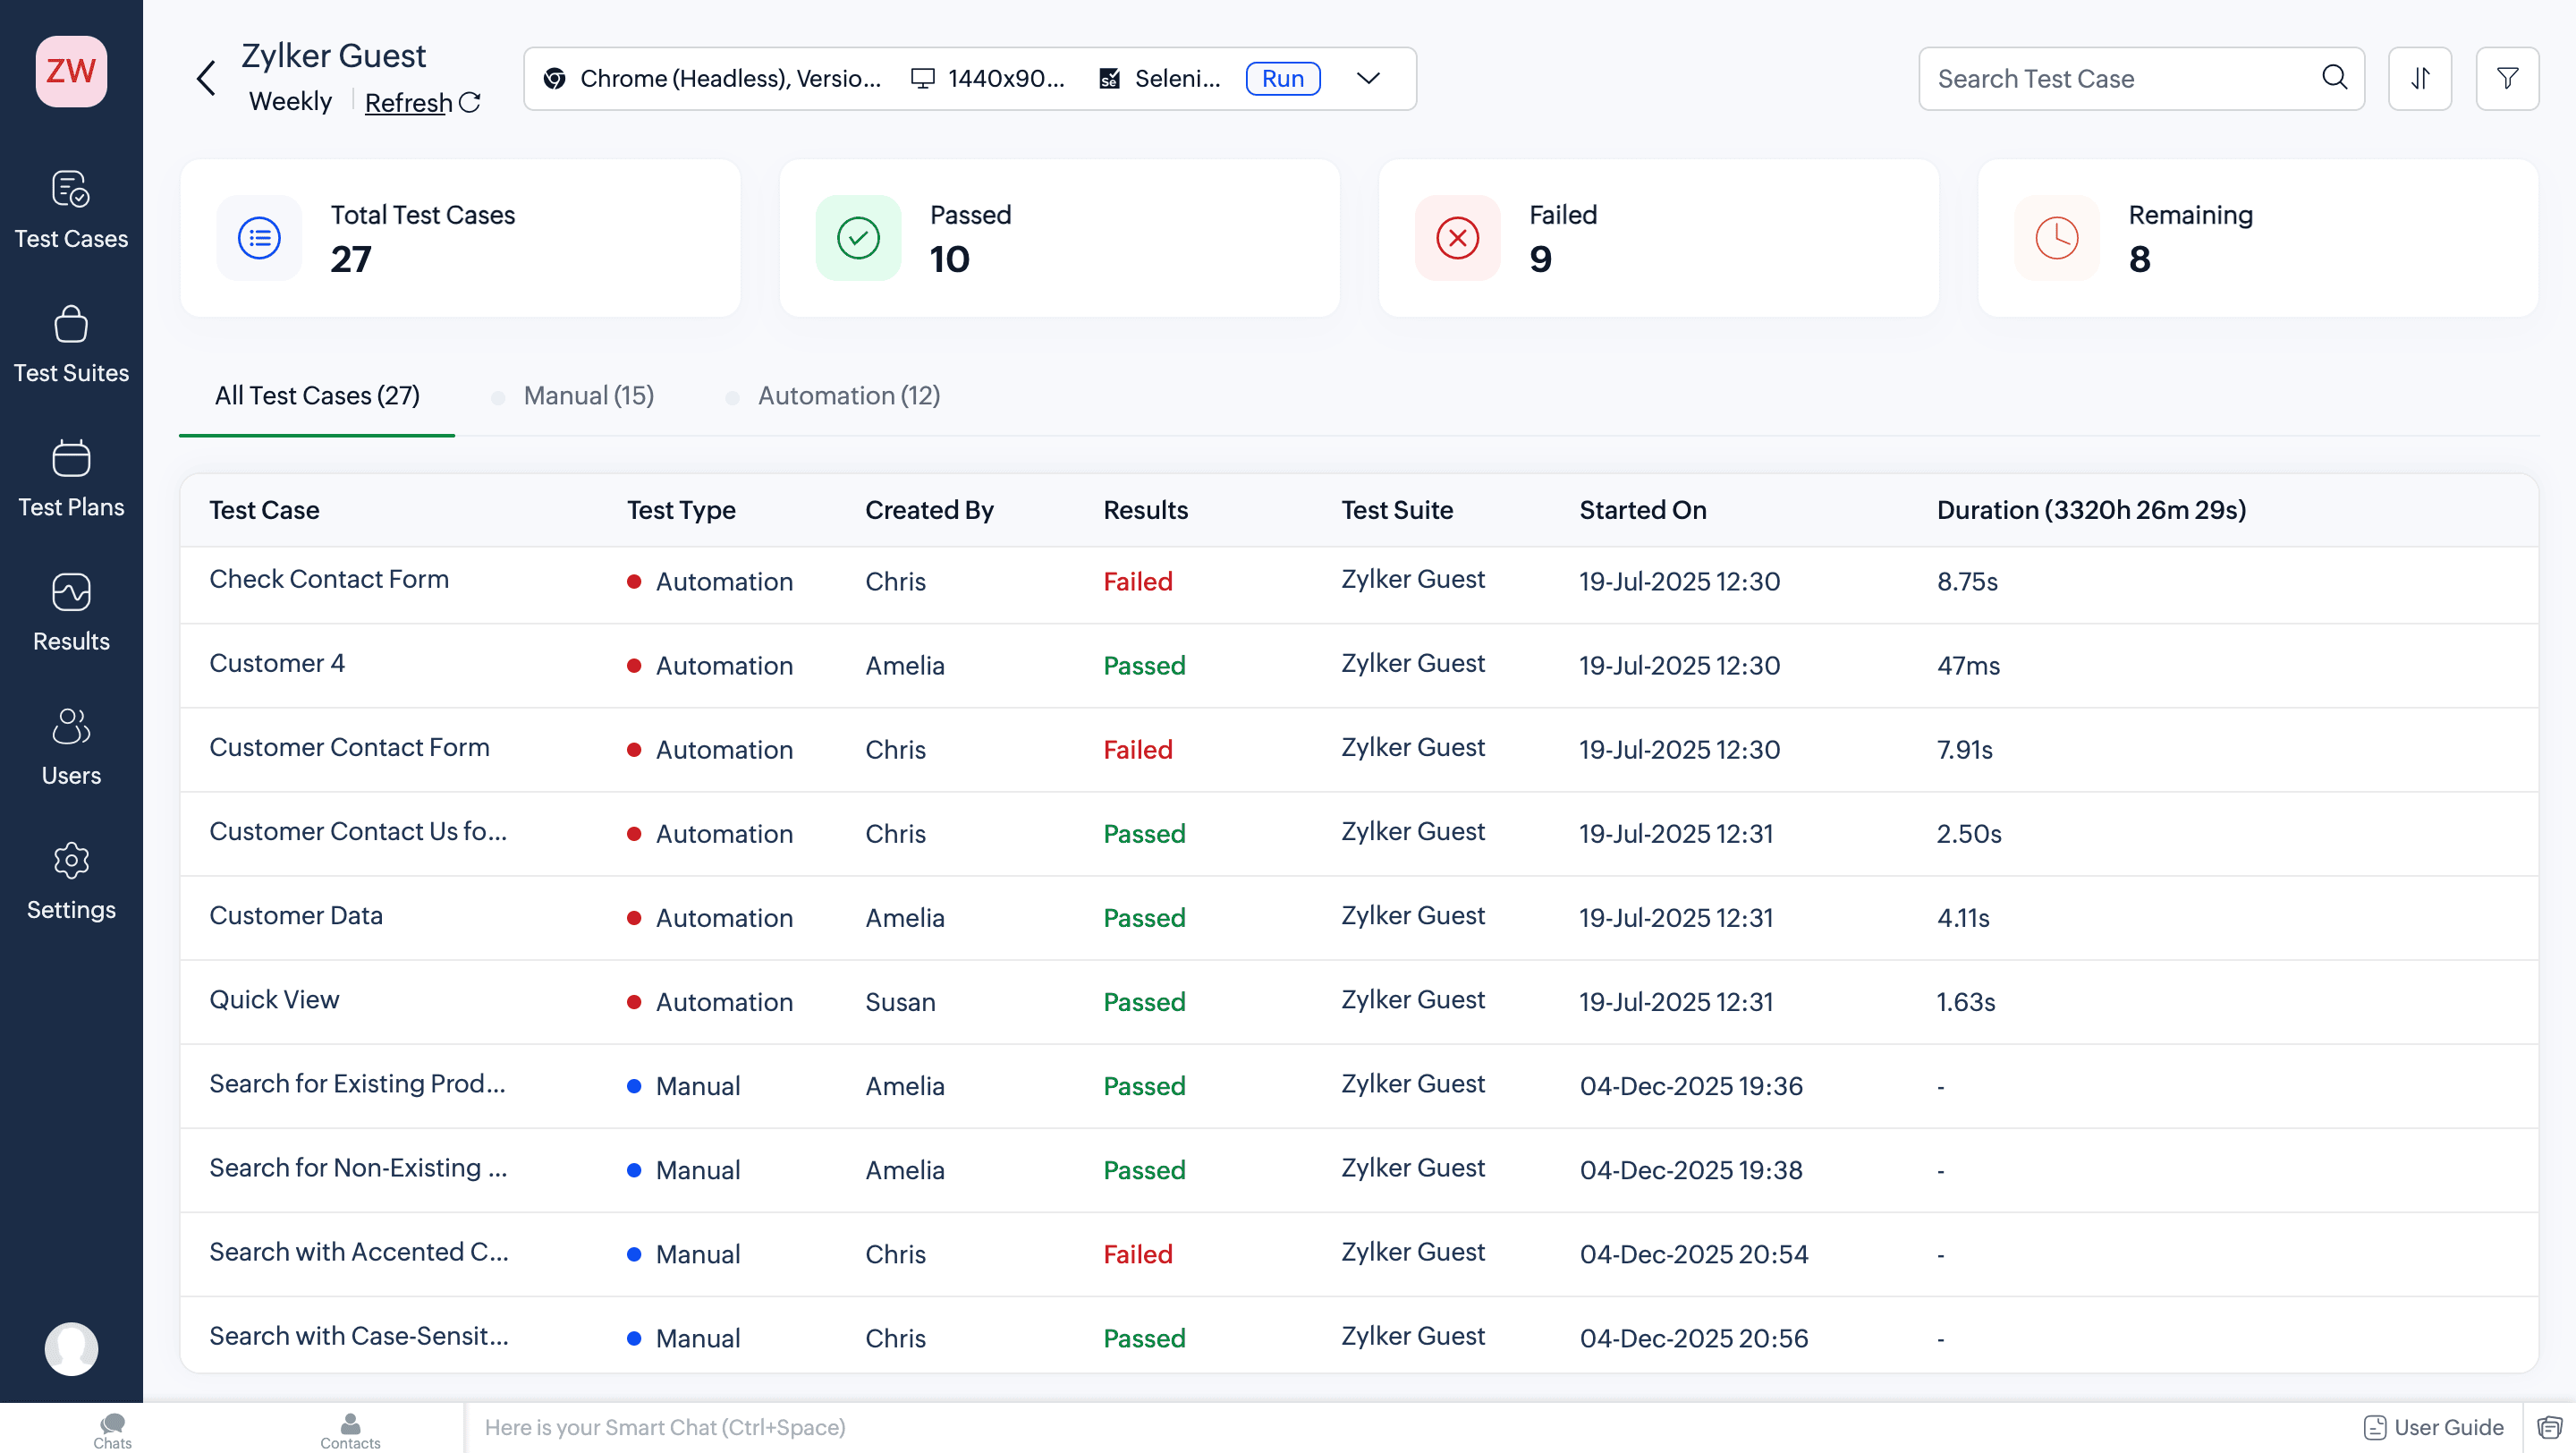Click the filter funnel icon
This screenshot has width=2576, height=1453.
(x=2506, y=78)
